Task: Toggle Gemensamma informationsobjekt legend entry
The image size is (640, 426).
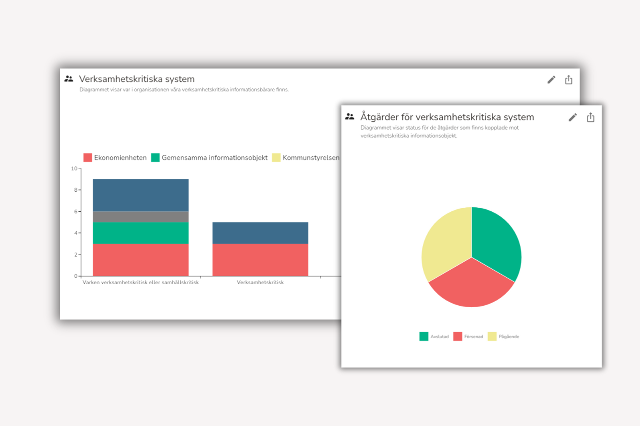Action: [x=209, y=158]
